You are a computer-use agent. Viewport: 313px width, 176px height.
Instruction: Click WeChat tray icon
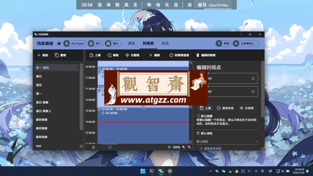223,171
